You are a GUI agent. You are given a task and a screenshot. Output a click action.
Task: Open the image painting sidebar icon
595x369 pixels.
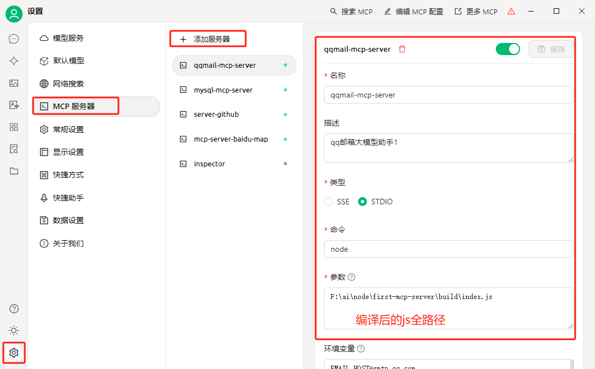click(x=14, y=83)
